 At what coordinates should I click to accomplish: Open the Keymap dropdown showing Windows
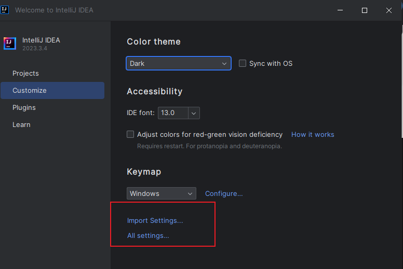(162, 193)
